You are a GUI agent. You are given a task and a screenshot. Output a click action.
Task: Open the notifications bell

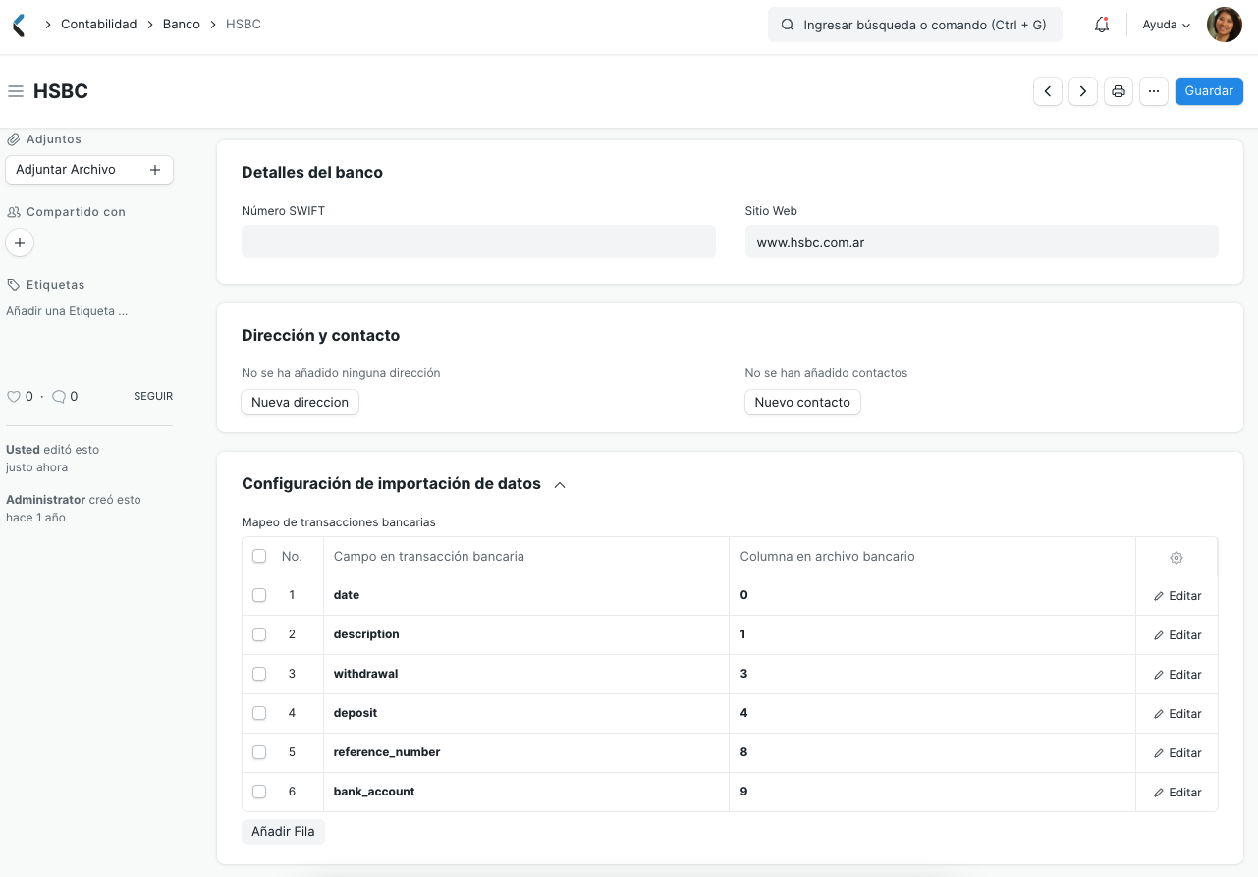coord(1102,25)
